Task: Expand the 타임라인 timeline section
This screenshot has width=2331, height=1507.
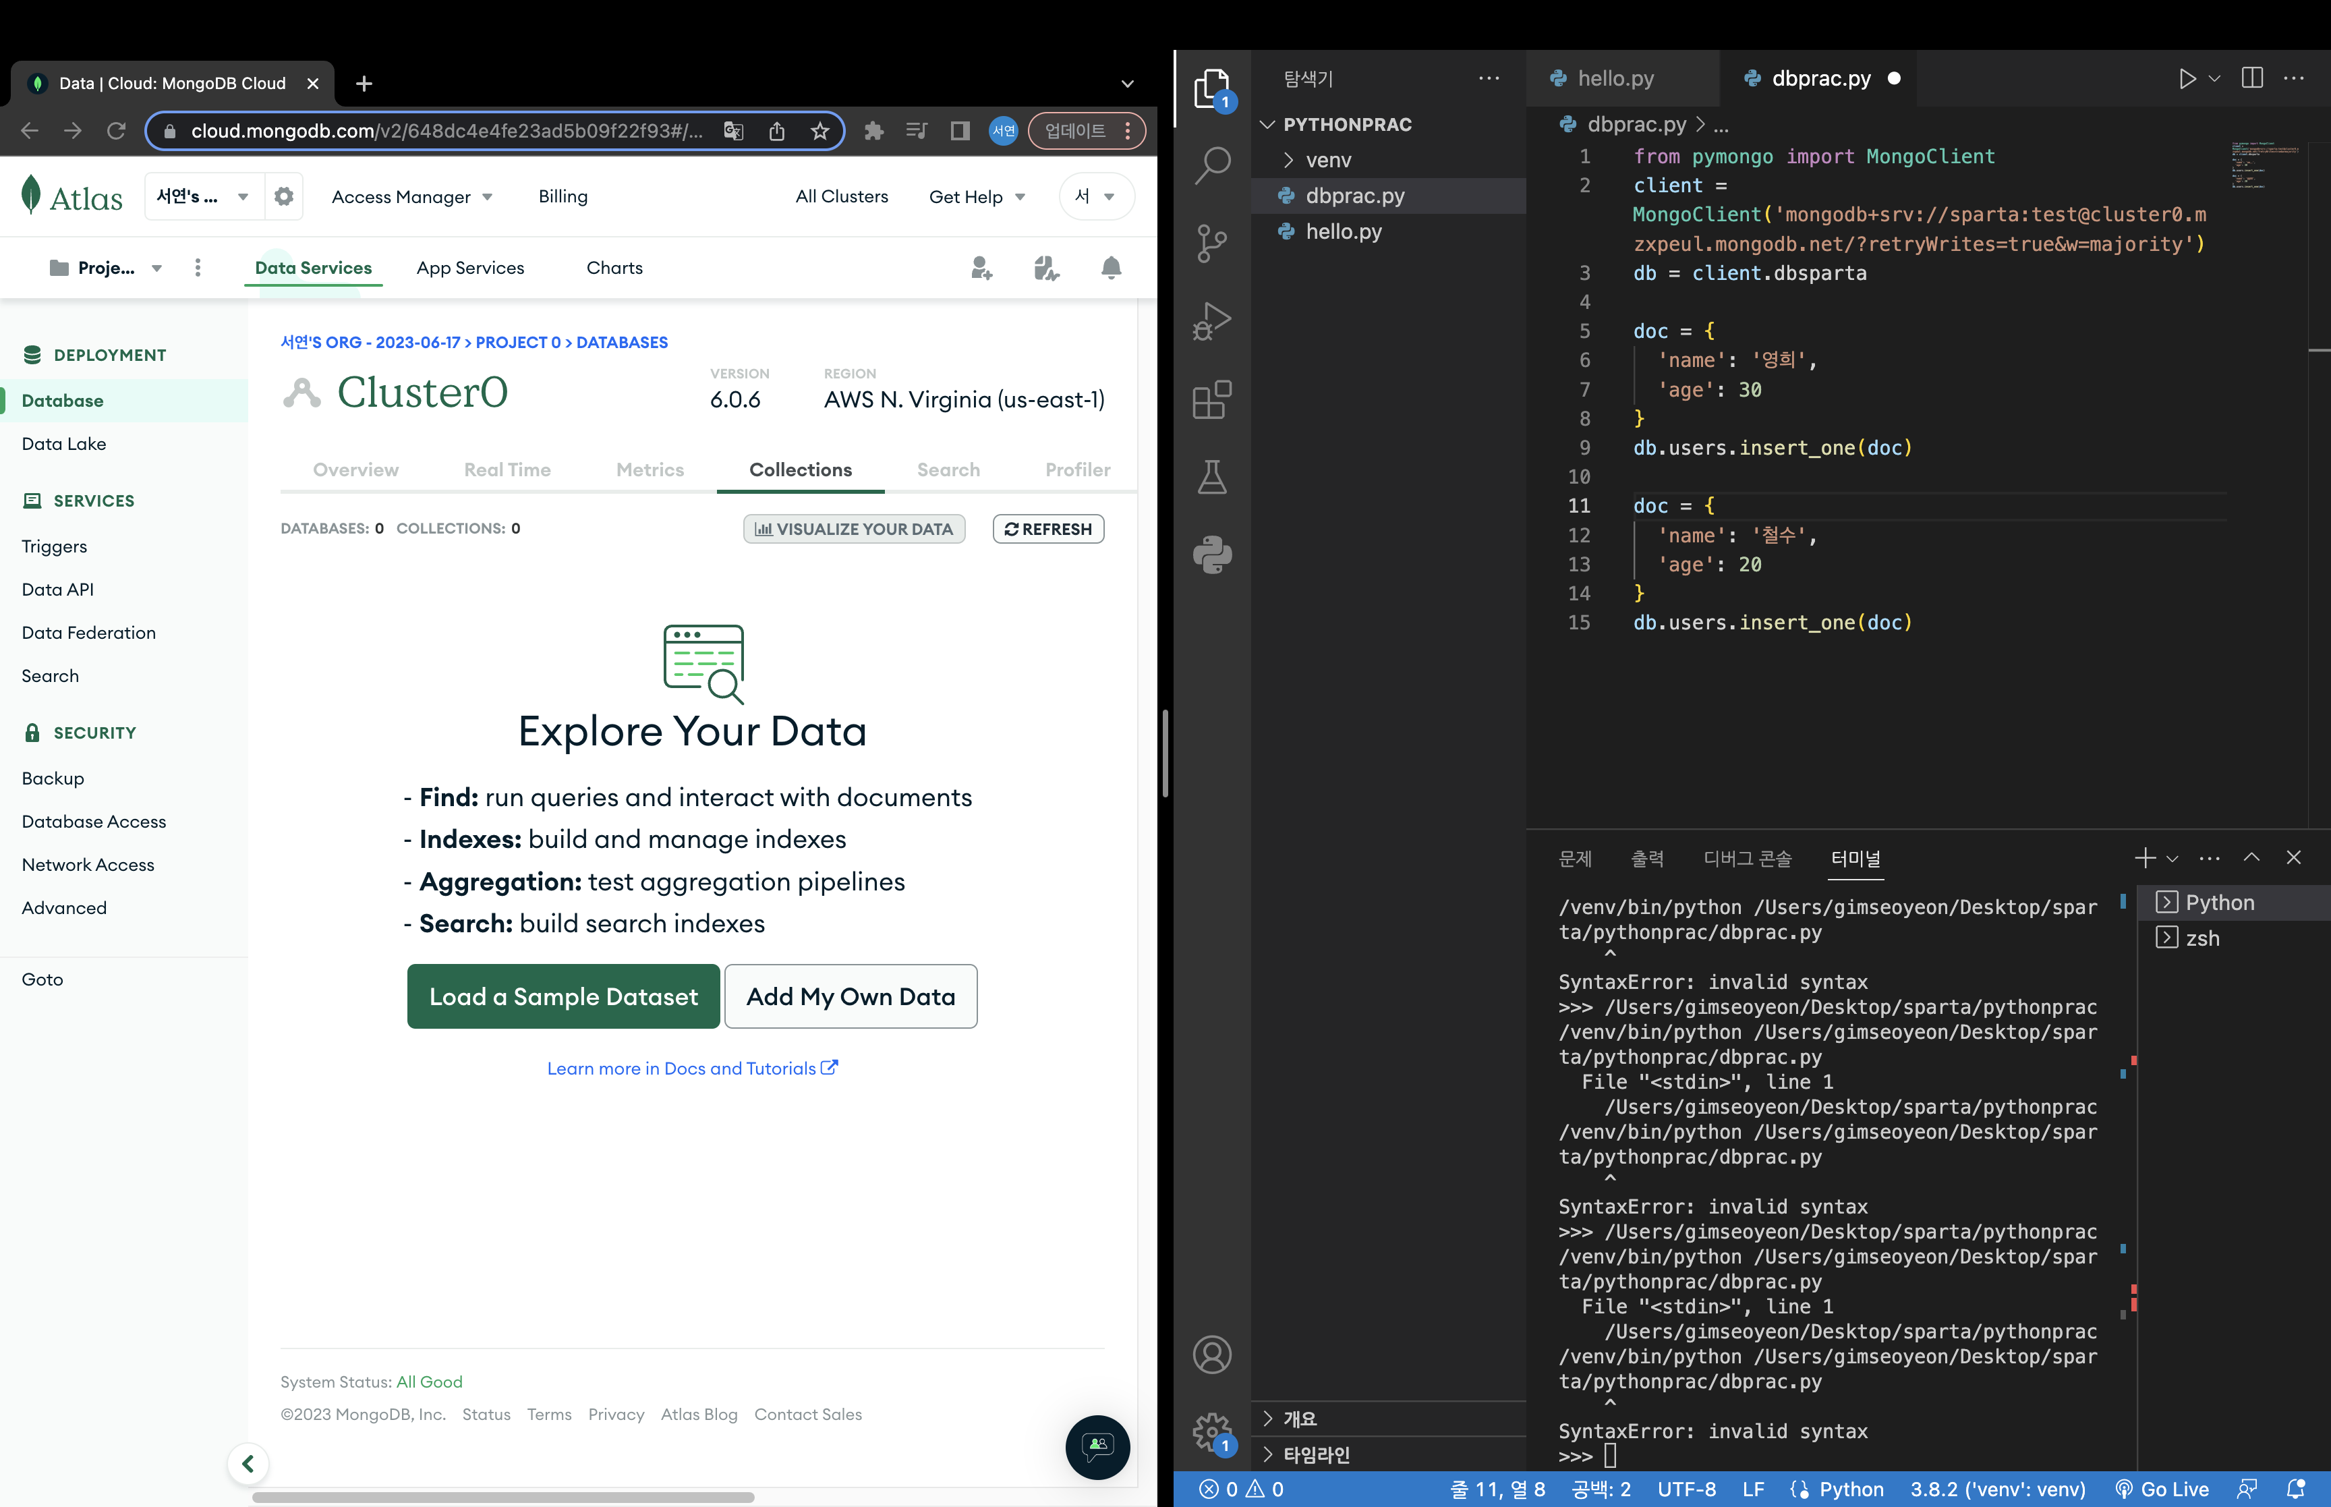Action: click(x=1317, y=1455)
